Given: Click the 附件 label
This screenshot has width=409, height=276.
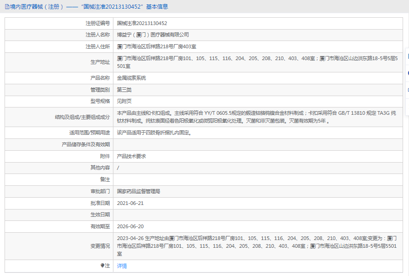Looking at the screenshot, I should (105, 156).
